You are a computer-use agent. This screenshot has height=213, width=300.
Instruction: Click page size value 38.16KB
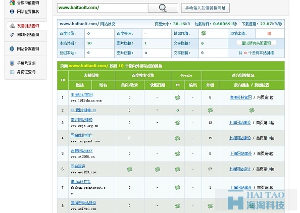(182, 24)
